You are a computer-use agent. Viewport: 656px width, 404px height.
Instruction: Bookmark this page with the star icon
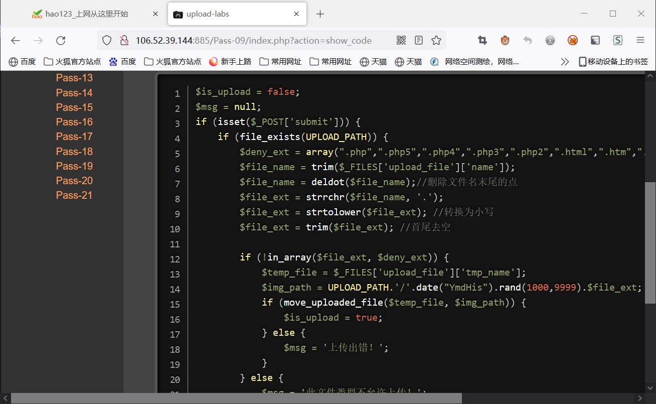coord(436,41)
